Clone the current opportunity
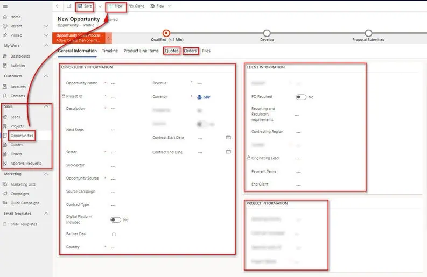 [x=137, y=6]
